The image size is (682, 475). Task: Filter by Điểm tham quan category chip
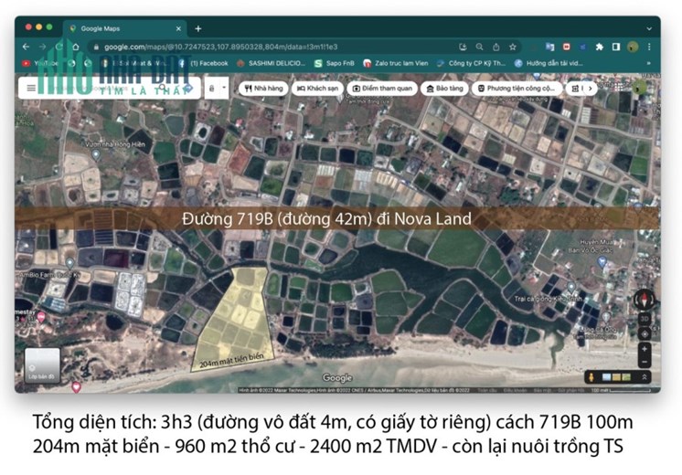point(382,89)
